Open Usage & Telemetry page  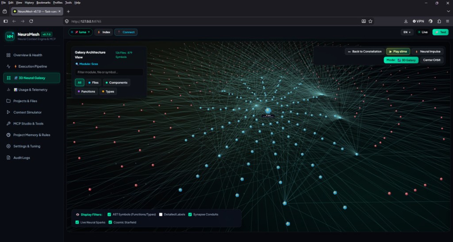(32, 90)
